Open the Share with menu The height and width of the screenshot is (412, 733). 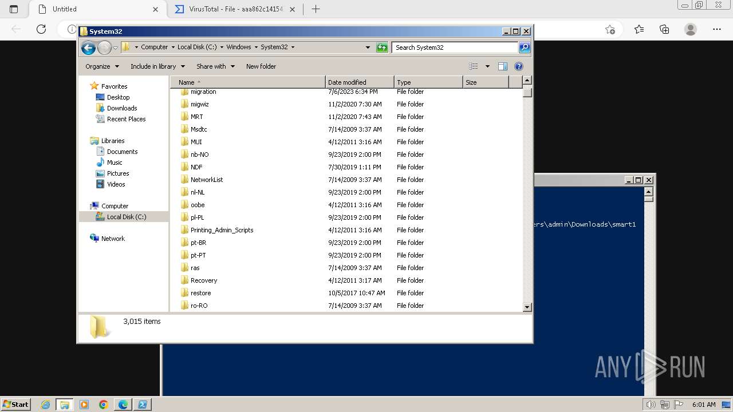[x=215, y=66]
